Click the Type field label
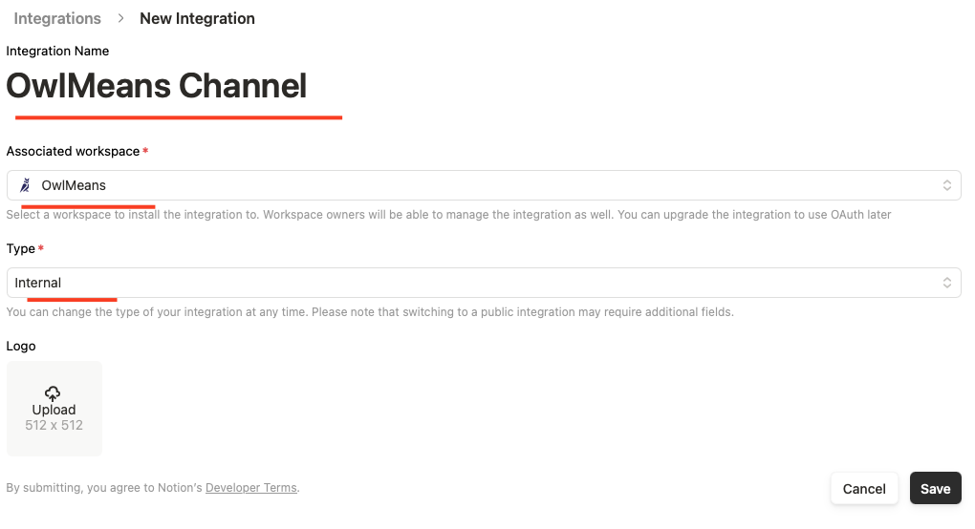 (x=20, y=248)
